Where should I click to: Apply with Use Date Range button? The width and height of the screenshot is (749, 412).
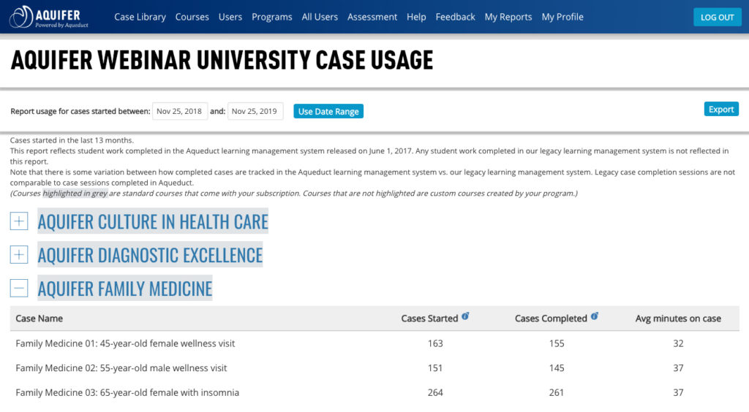328,111
